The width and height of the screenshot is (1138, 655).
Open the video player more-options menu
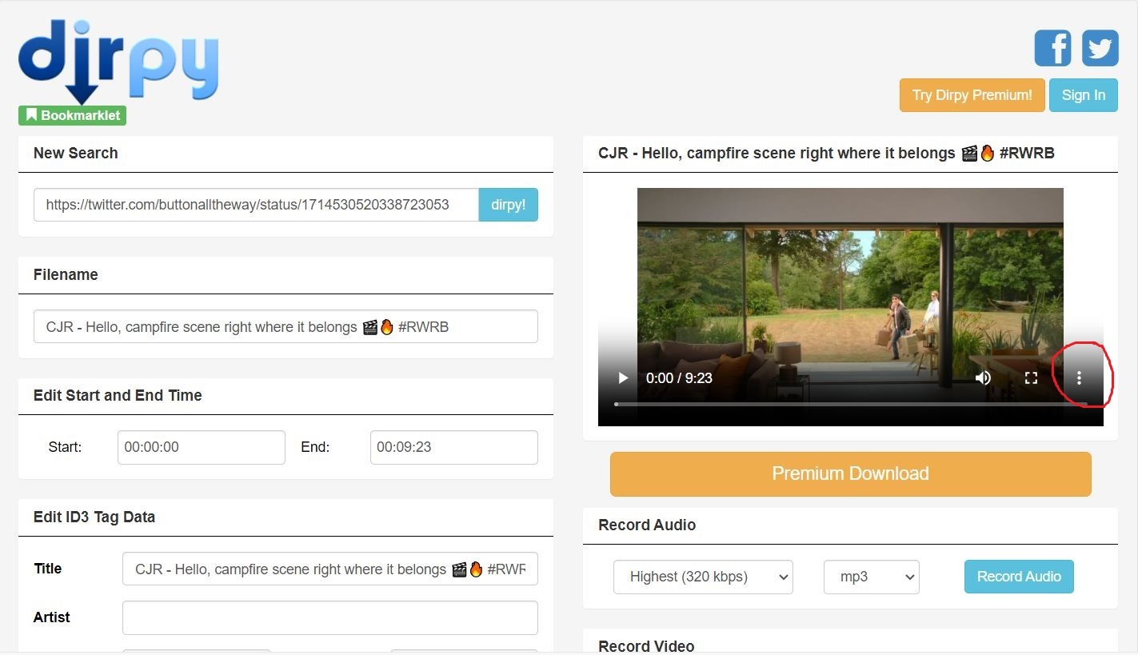click(1079, 377)
